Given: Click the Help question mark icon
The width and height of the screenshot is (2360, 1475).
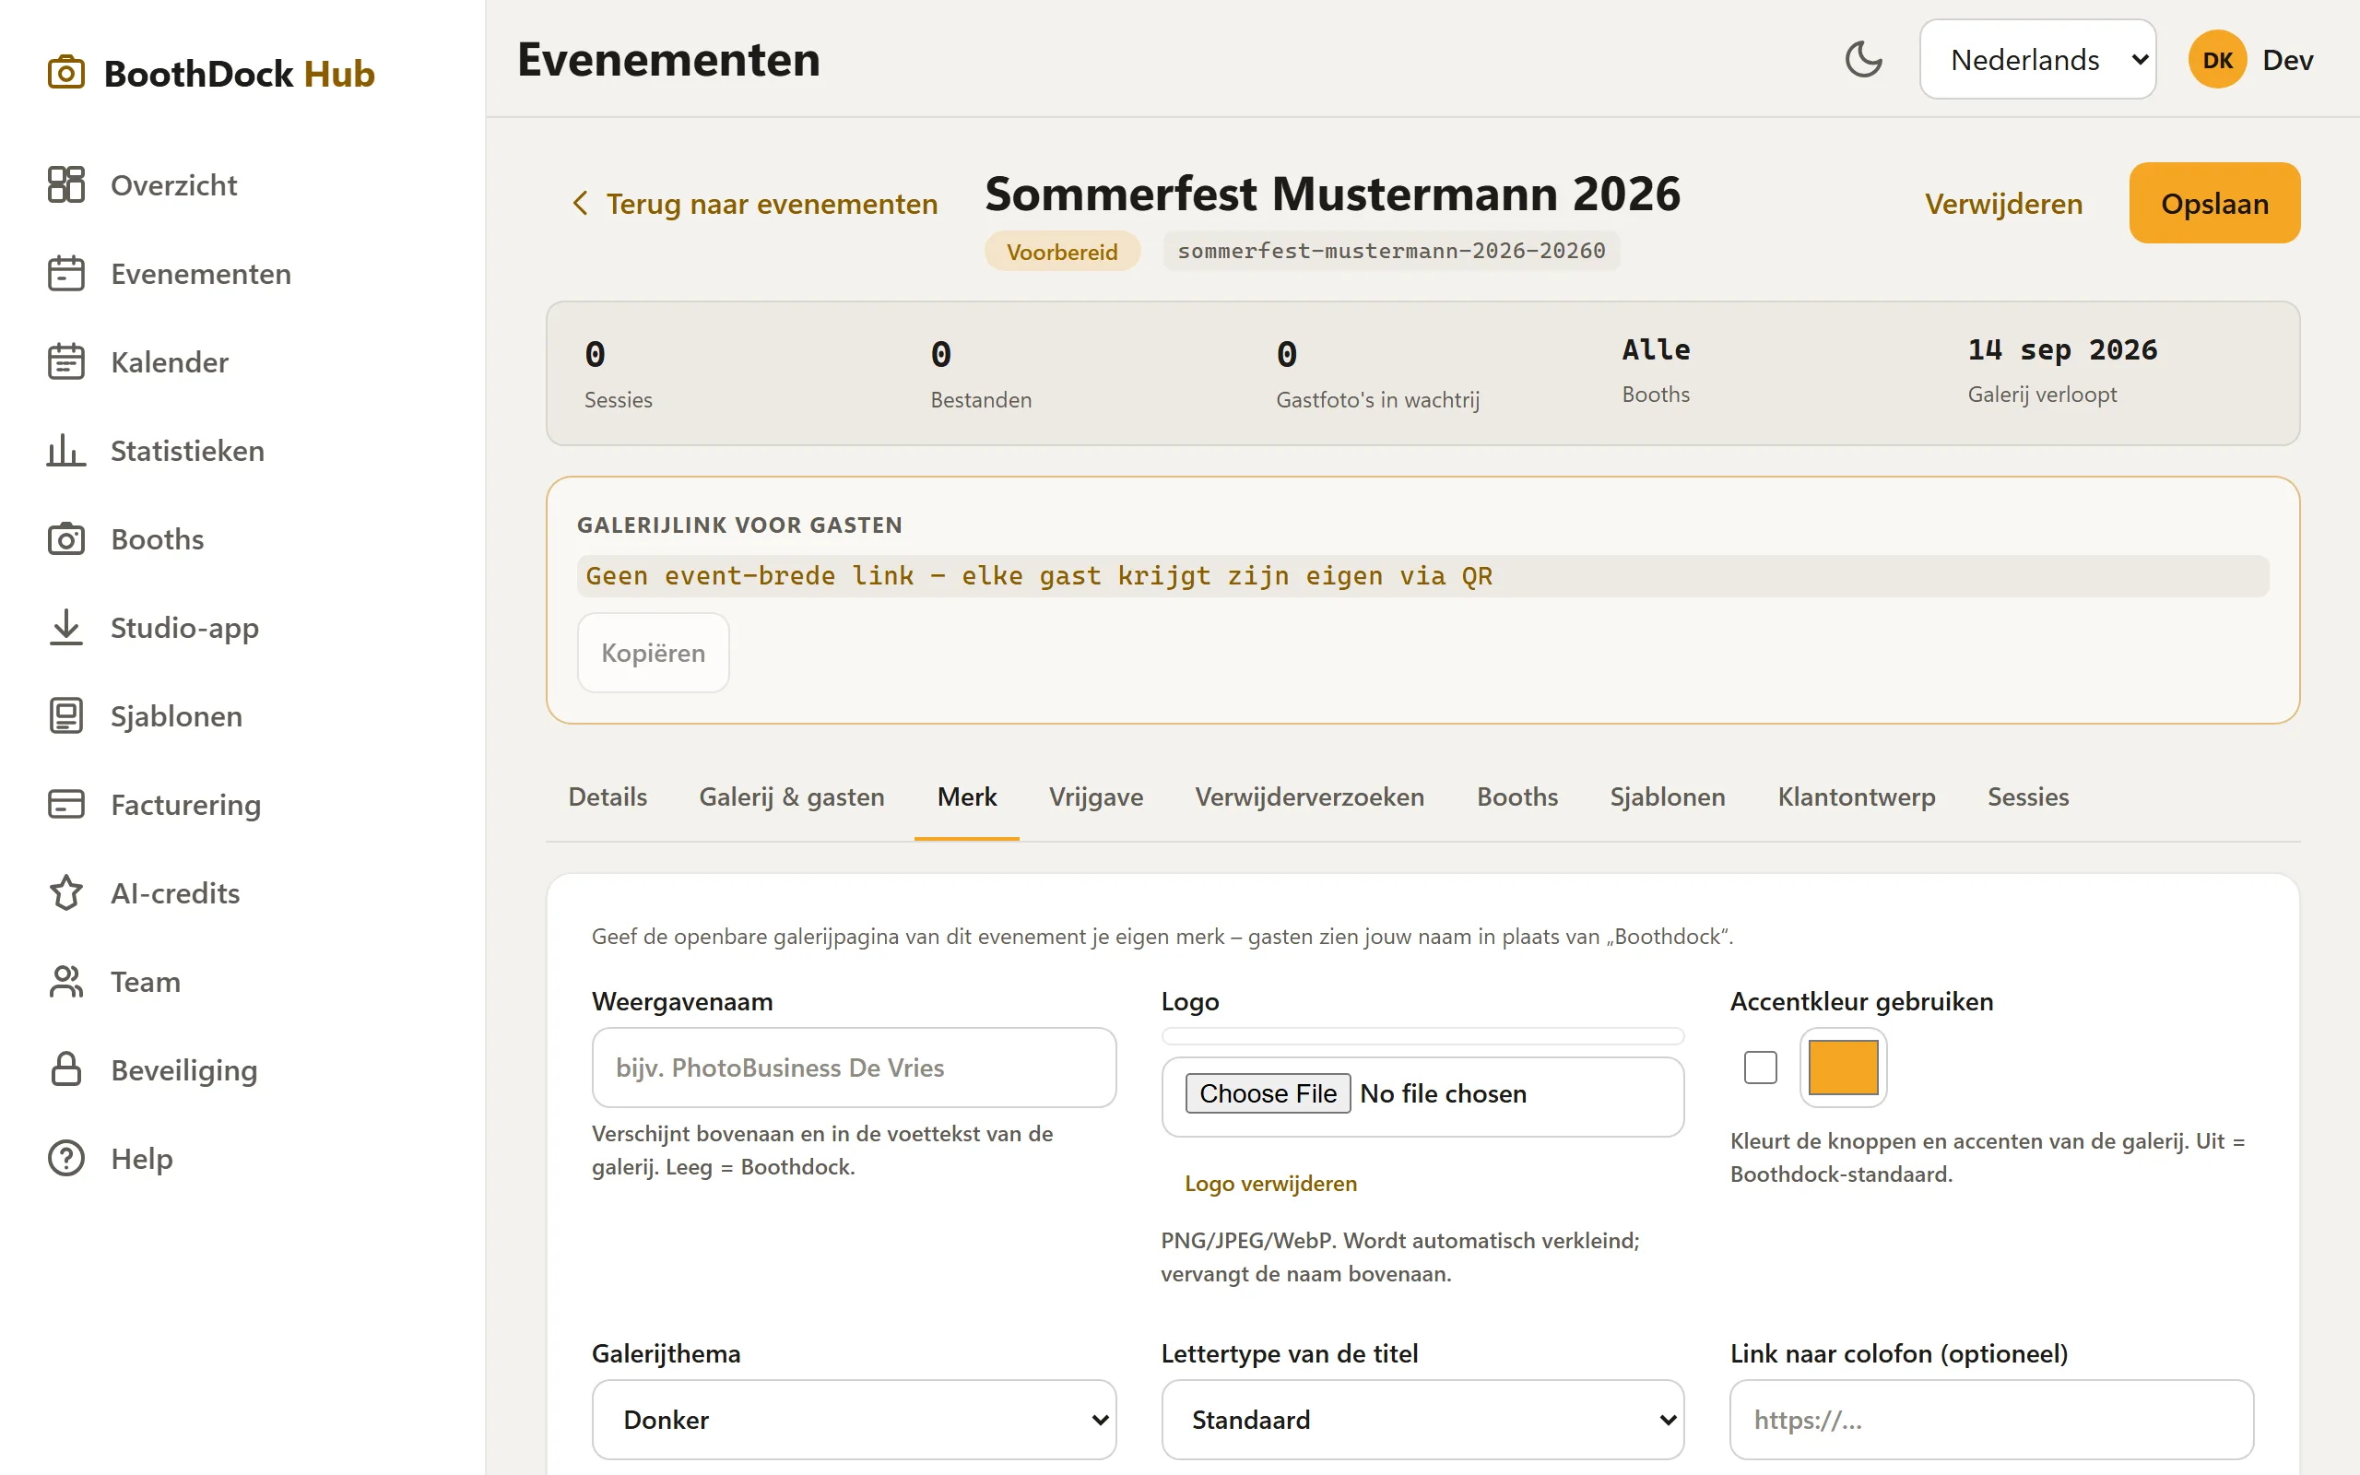Looking at the screenshot, I should pyautogui.click(x=66, y=1158).
